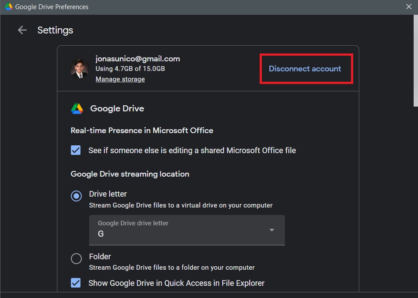Uncheck See if someone else is editing checkbox
The image size is (418, 298).
(76, 150)
